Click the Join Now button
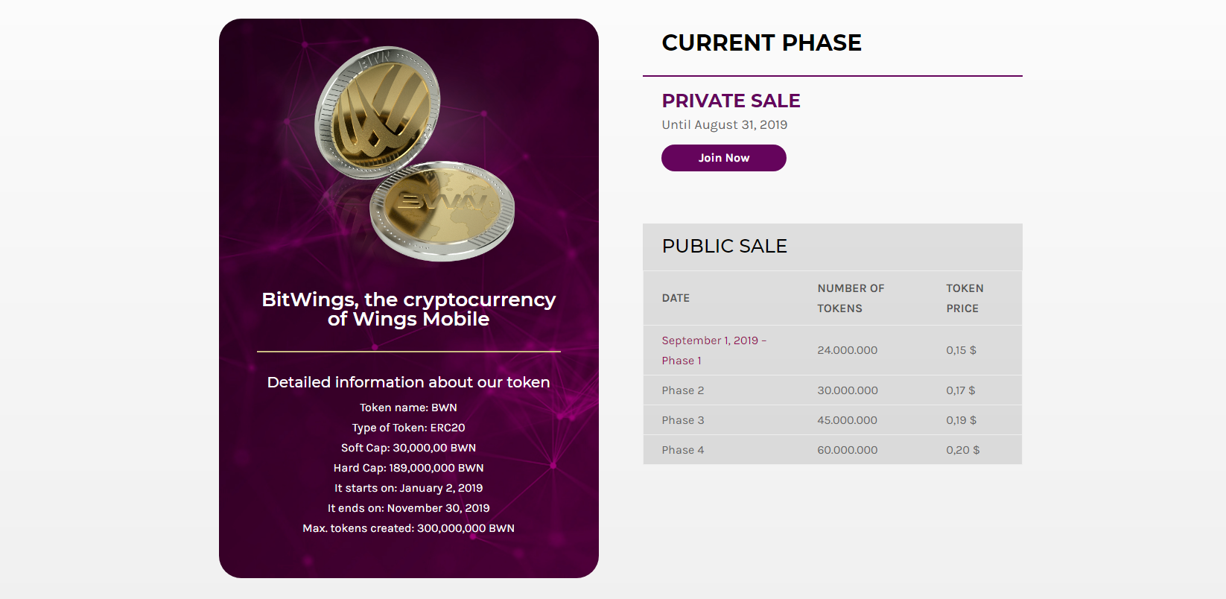The width and height of the screenshot is (1226, 599). [723, 158]
